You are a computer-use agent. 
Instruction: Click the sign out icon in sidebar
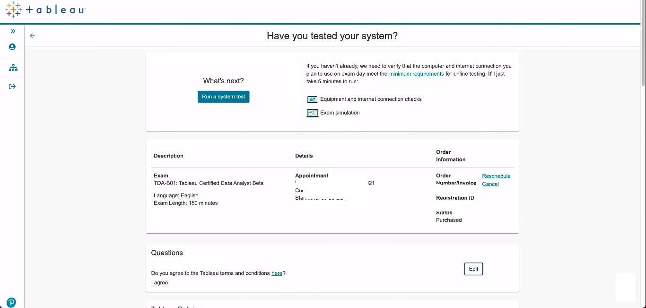pos(12,87)
